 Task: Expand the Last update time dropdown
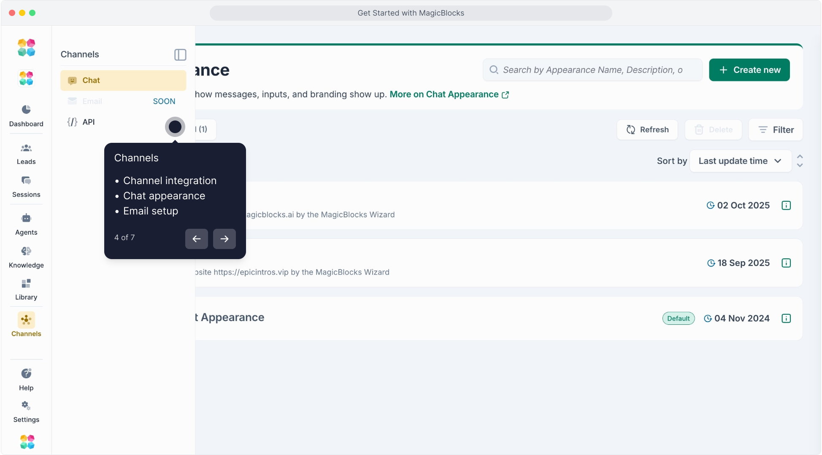(740, 161)
